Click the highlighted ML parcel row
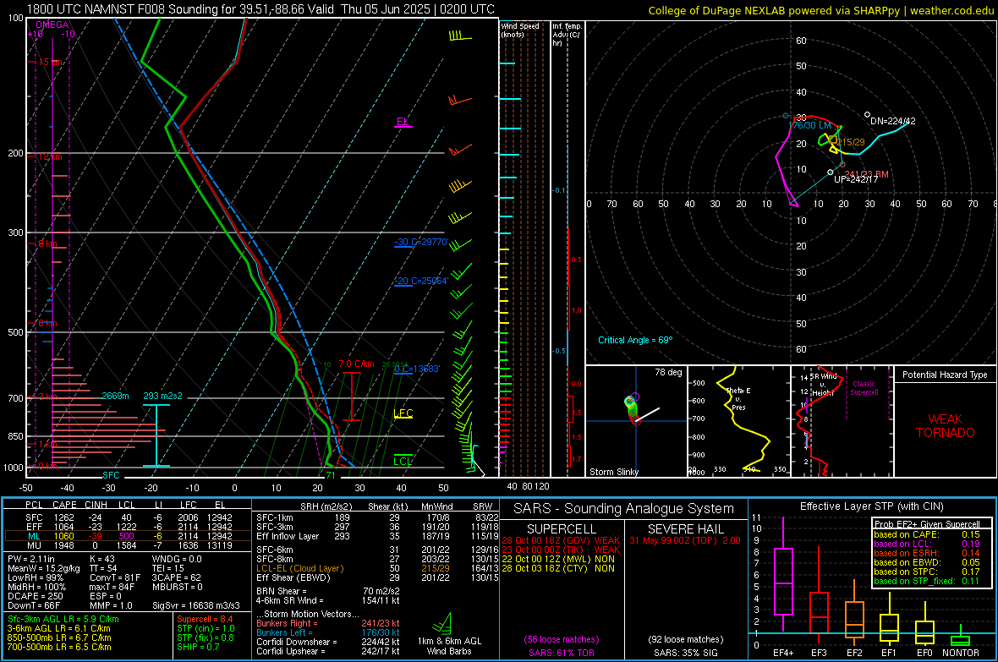 (128, 536)
